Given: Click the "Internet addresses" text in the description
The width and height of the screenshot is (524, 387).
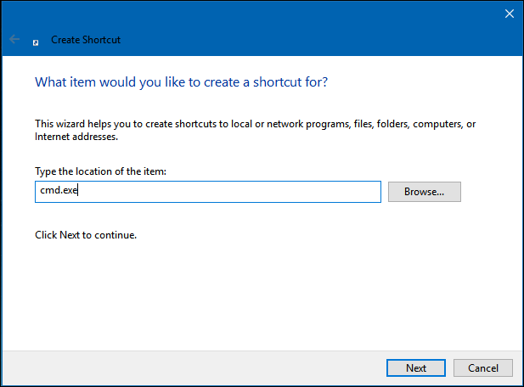Looking at the screenshot, I should pyautogui.click(x=76, y=136).
